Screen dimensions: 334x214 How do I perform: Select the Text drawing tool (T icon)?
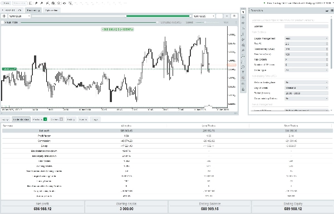[x=243, y=72]
